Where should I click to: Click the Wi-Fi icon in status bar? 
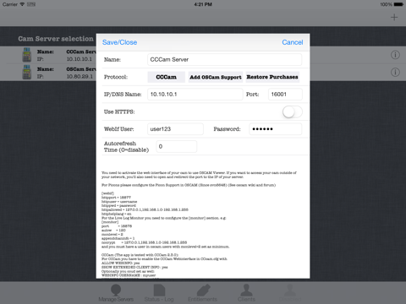(x=22, y=4)
